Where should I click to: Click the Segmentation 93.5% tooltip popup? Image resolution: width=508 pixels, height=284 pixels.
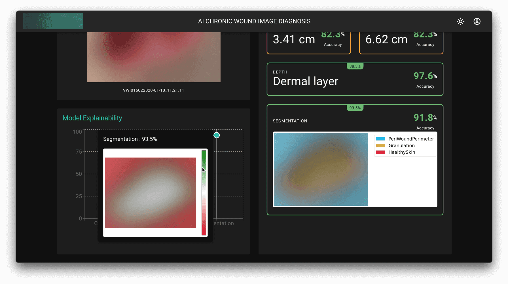130,139
